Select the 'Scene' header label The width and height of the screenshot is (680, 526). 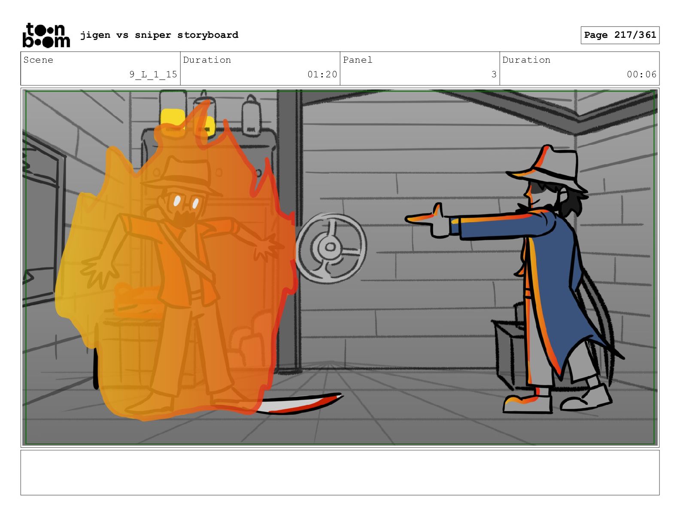pos(38,60)
